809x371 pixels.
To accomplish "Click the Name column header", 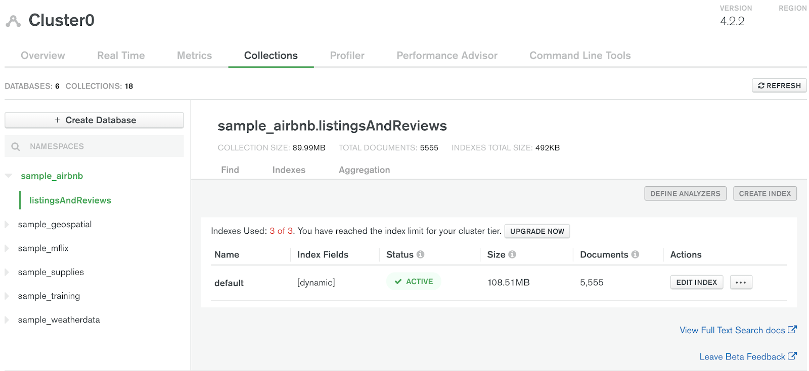I will pos(227,254).
